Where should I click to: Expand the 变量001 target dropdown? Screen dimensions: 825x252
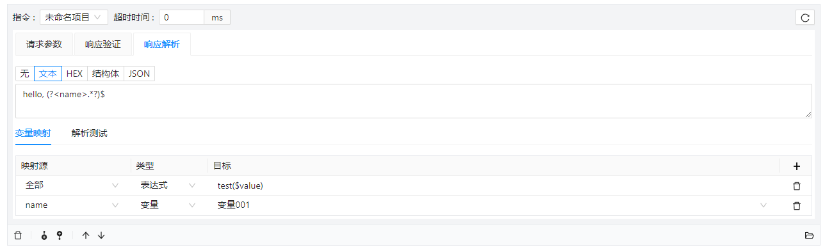coord(763,205)
